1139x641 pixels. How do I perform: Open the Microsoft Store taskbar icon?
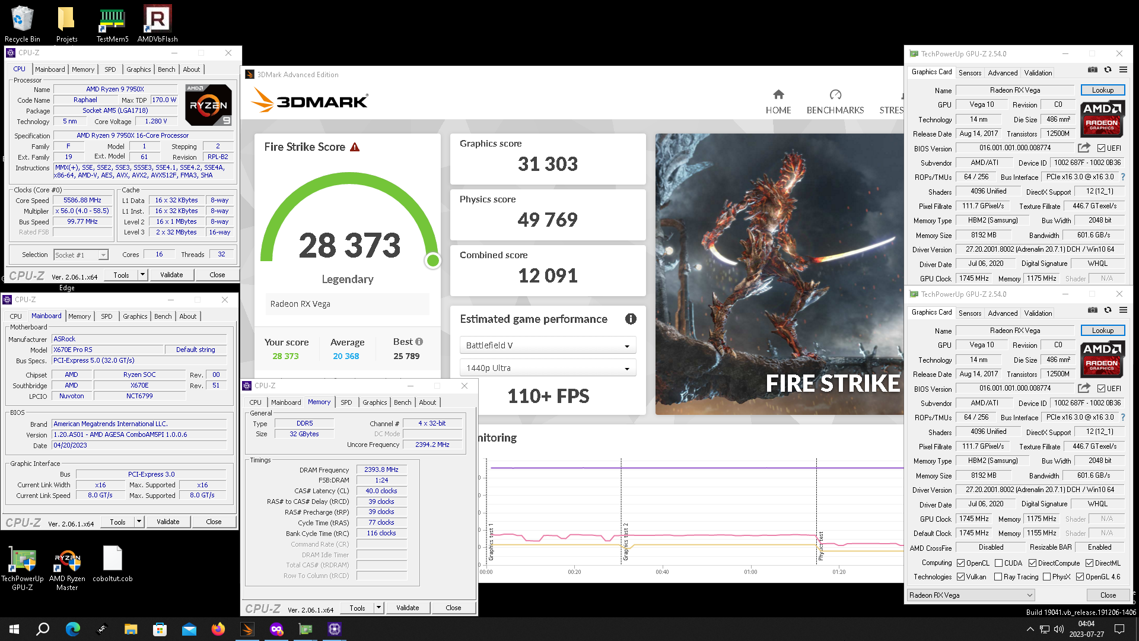point(160,629)
